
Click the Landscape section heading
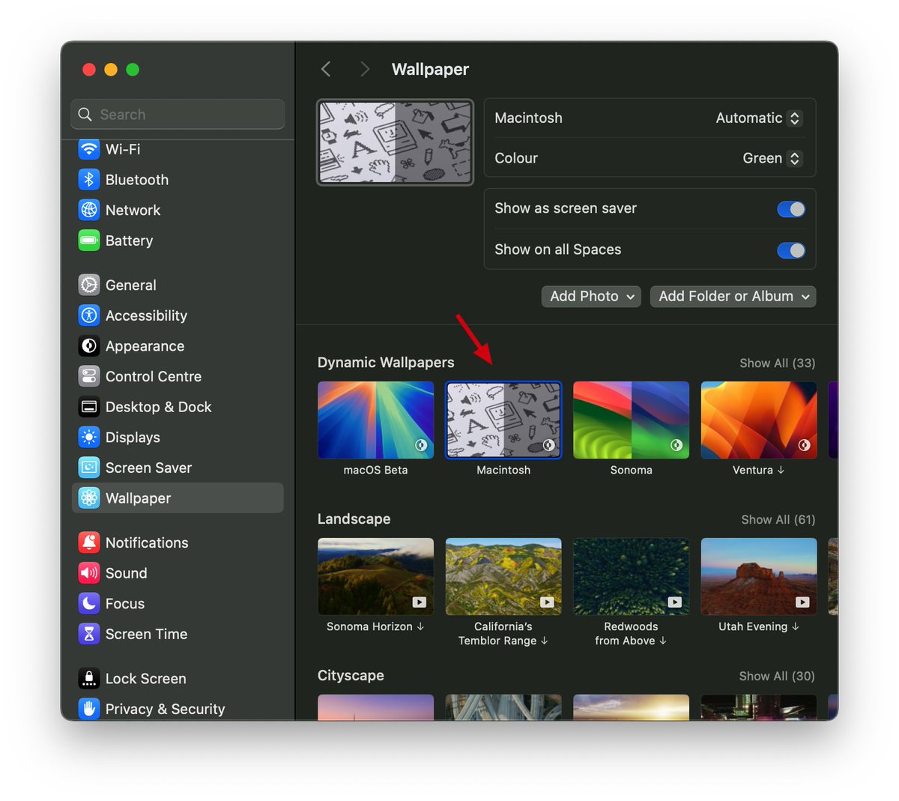[x=354, y=519]
